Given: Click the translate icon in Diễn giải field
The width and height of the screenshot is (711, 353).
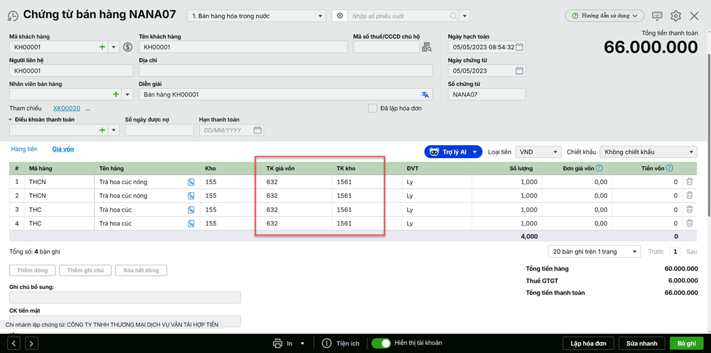Looking at the screenshot, I should (x=425, y=95).
